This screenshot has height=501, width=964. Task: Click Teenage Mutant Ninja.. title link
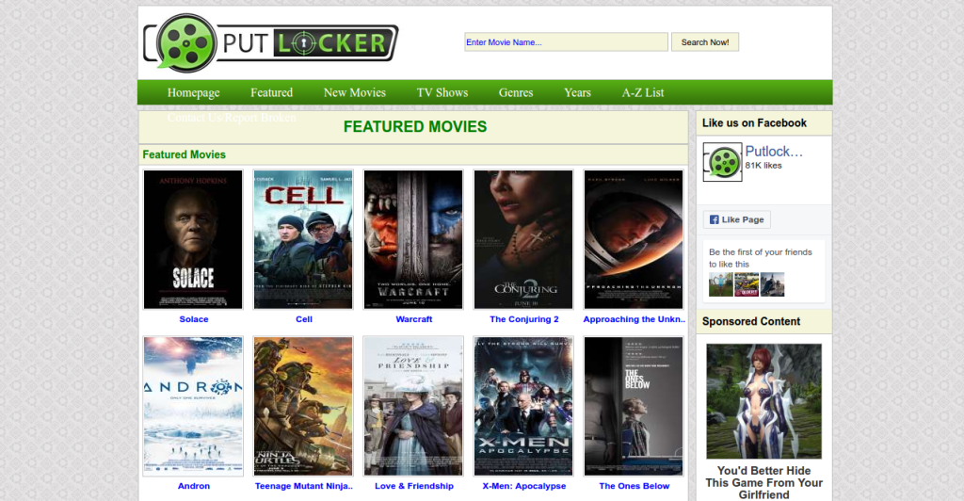[304, 486]
